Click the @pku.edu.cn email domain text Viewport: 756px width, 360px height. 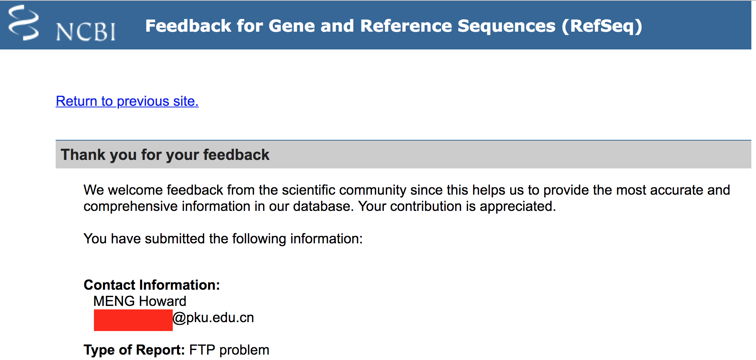213,318
